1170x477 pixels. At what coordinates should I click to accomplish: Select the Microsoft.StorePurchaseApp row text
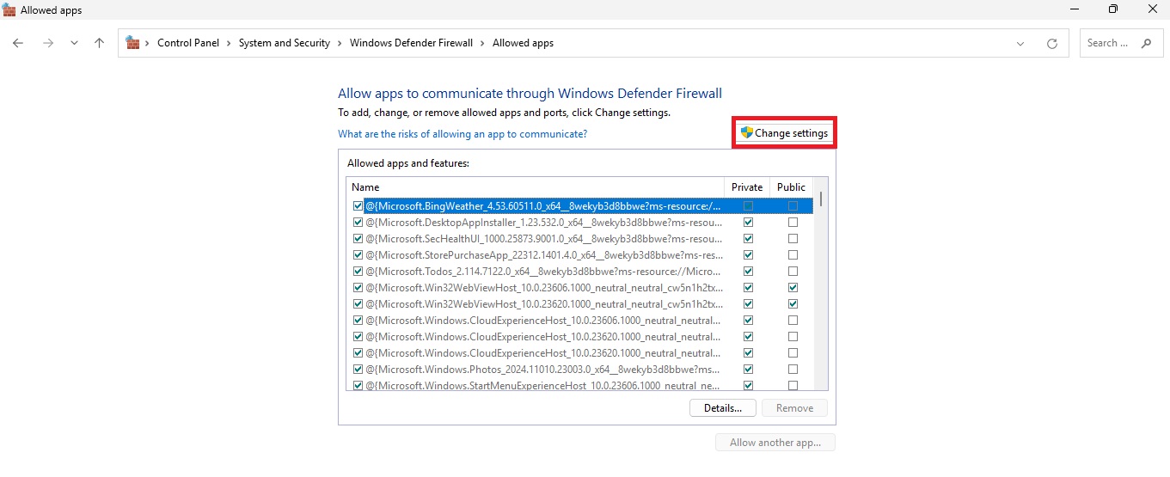point(543,255)
